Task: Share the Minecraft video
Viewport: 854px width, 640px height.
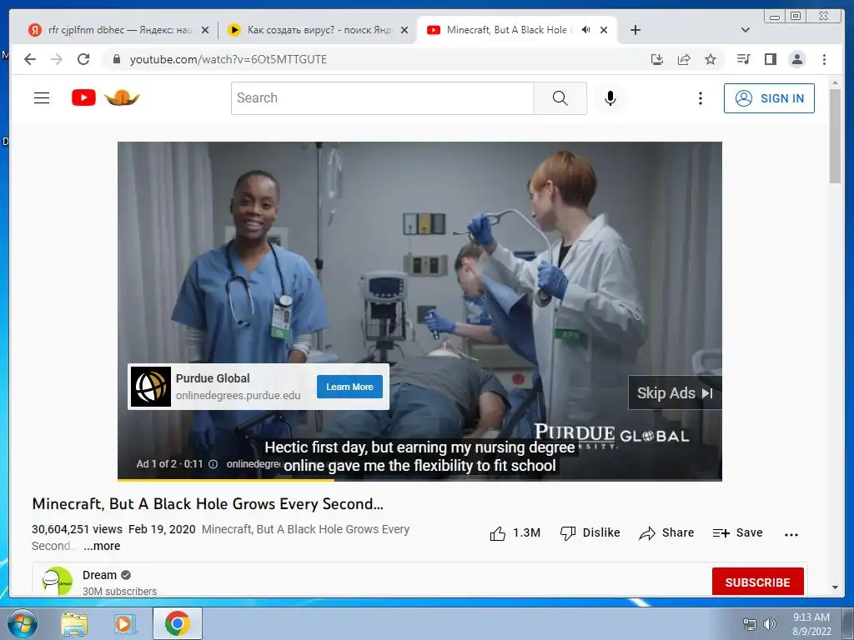Action: [666, 532]
